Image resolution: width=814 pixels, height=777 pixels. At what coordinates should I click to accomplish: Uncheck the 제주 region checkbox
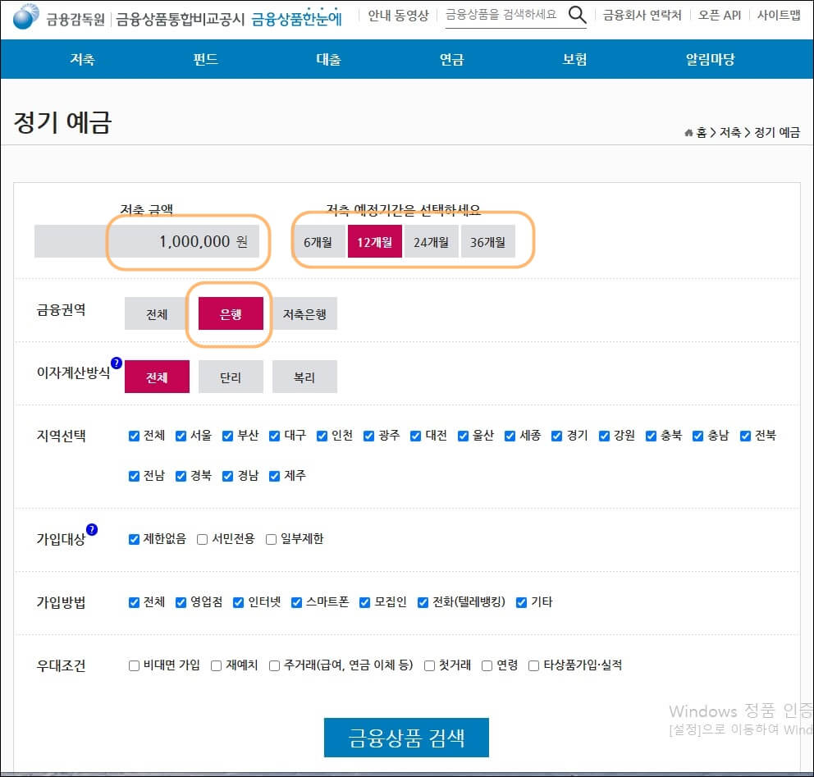(274, 474)
